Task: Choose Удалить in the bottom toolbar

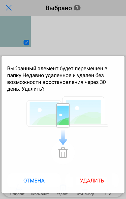Action: click(63, 194)
